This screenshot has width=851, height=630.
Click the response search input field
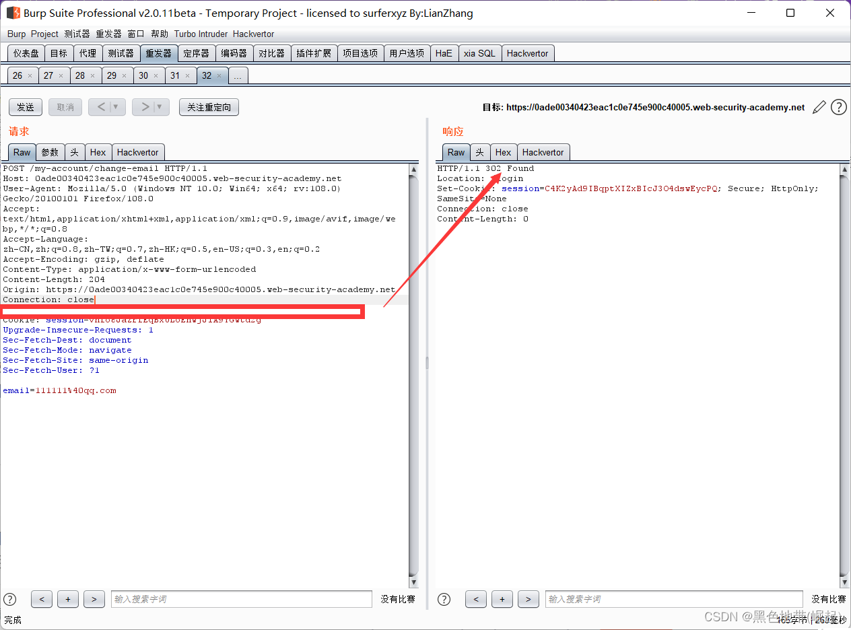coord(674,599)
